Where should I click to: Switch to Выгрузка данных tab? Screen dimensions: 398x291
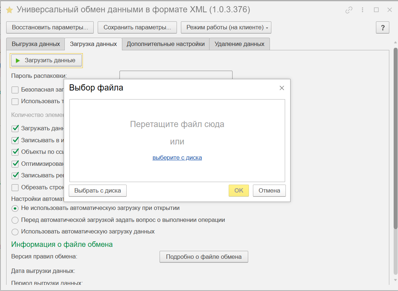point(36,44)
